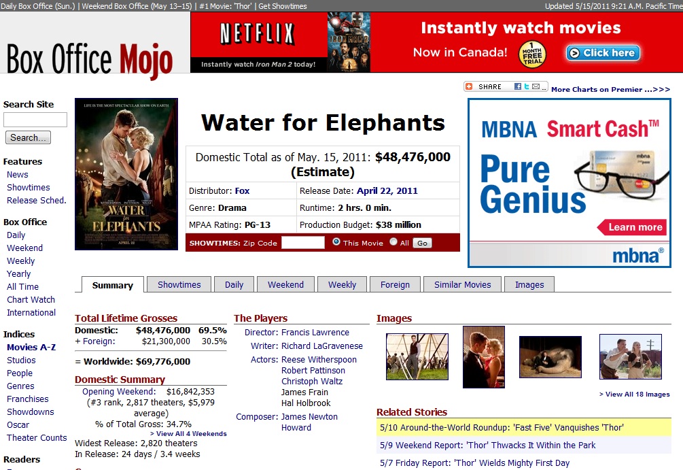
Task: Click the Twitter share icon
Action: coord(527,87)
